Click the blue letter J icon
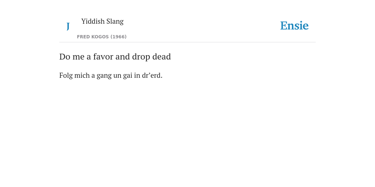 tap(68, 26)
